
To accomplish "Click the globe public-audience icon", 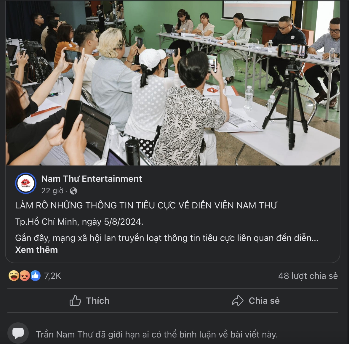I will (73, 191).
